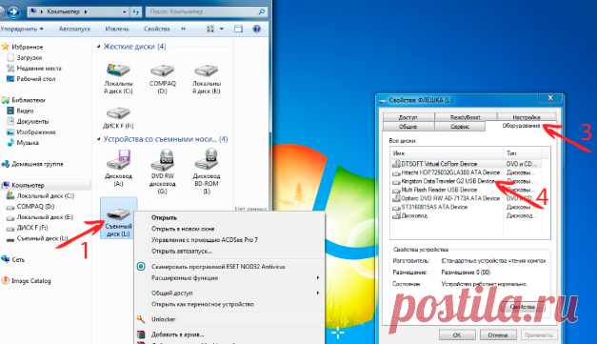
Task: Click Свойства in Explorer toolbar
Action: click(x=156, y=29)
